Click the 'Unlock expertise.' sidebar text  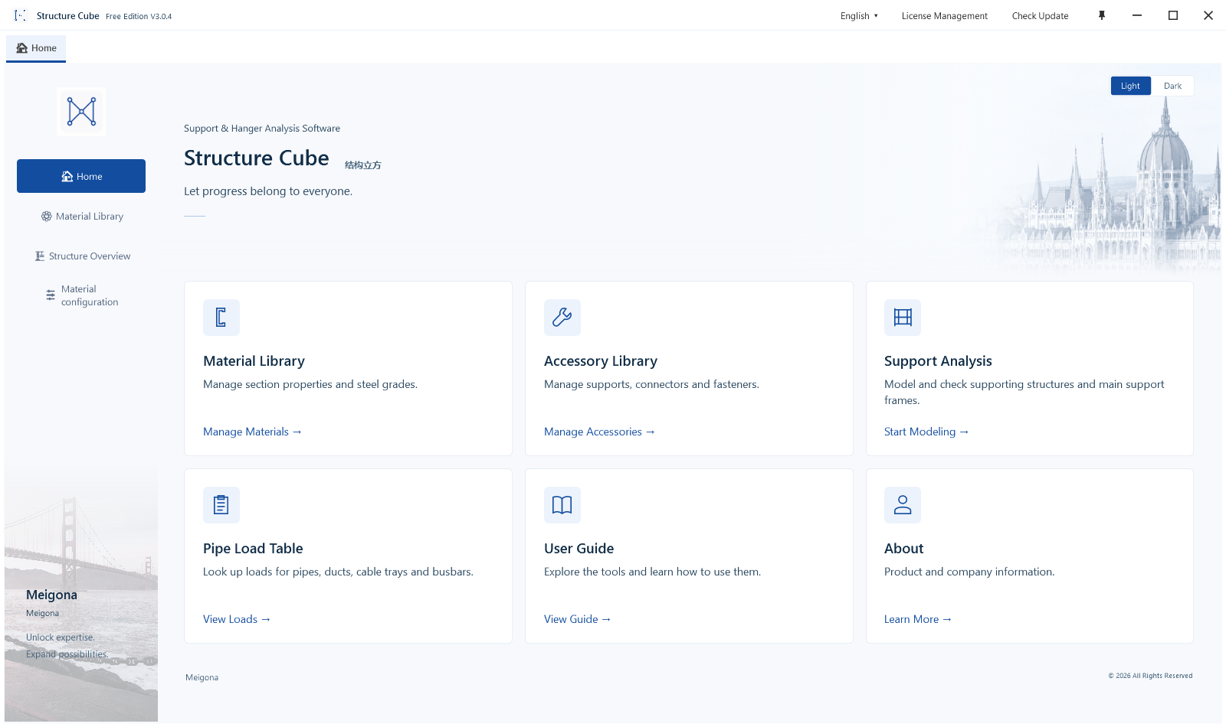point(61,637)
